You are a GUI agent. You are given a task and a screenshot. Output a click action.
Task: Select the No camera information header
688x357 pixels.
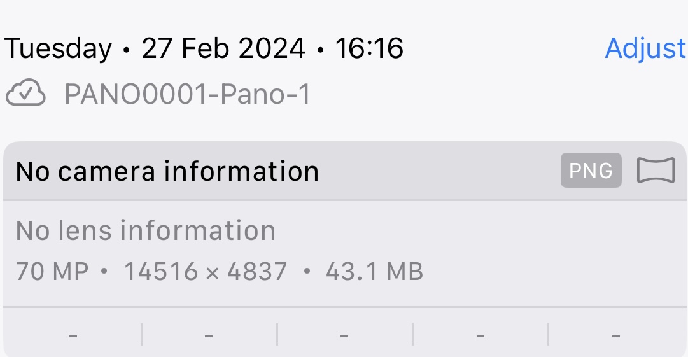click(x=167, y=171)
